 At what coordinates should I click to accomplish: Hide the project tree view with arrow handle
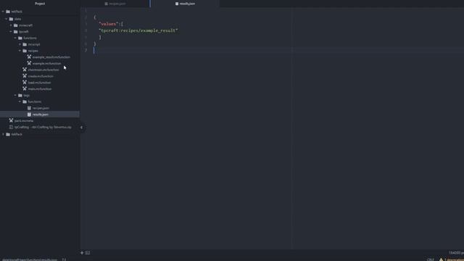(81, 128)
